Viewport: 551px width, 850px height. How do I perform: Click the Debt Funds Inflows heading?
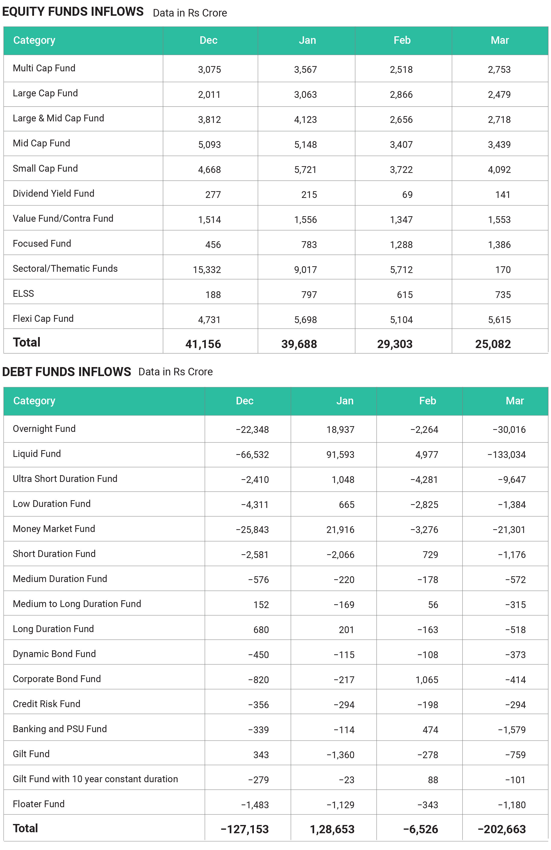point(67,372)
